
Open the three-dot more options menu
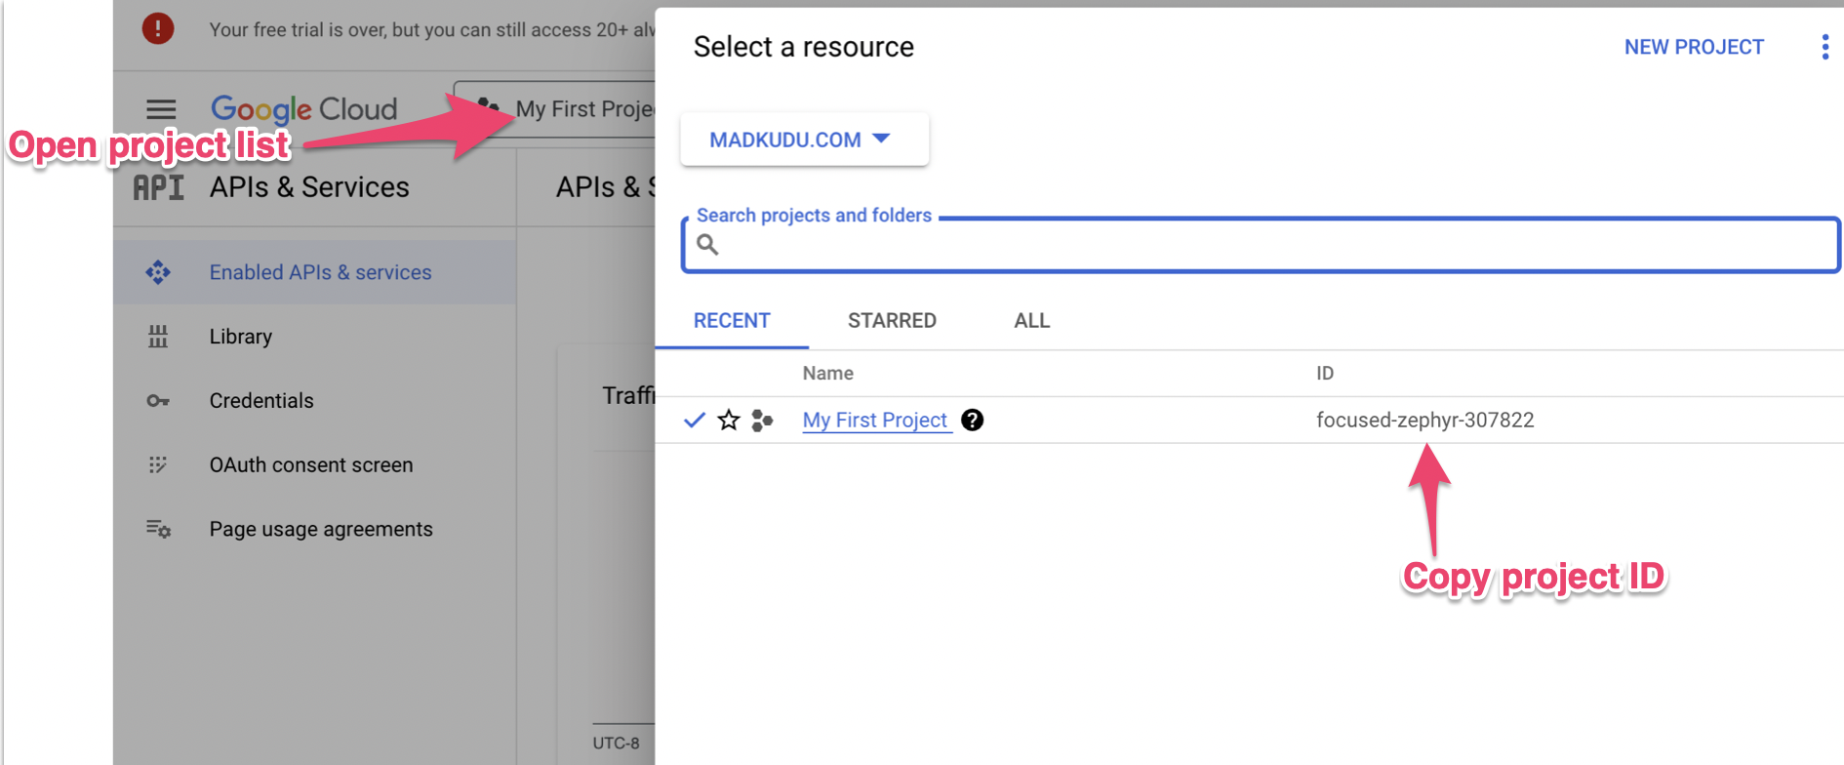point(1824,47)
